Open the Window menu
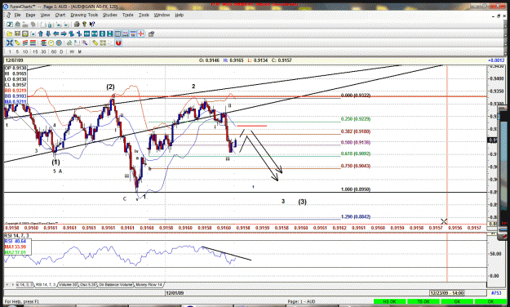The image size is (510, 307). point(162,15)
